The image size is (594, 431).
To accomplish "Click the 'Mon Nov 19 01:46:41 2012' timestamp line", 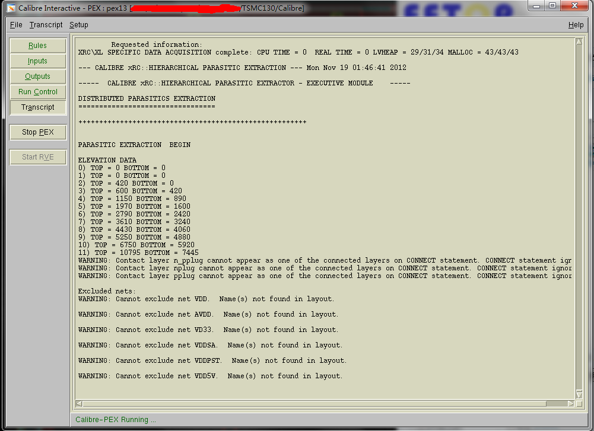I will [242, 68].
